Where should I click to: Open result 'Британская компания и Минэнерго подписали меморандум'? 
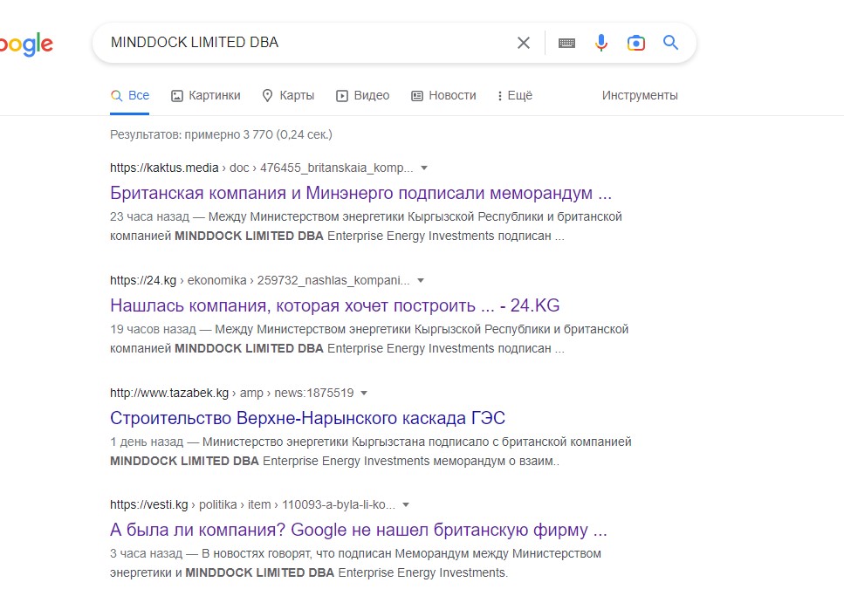[360, 193]
